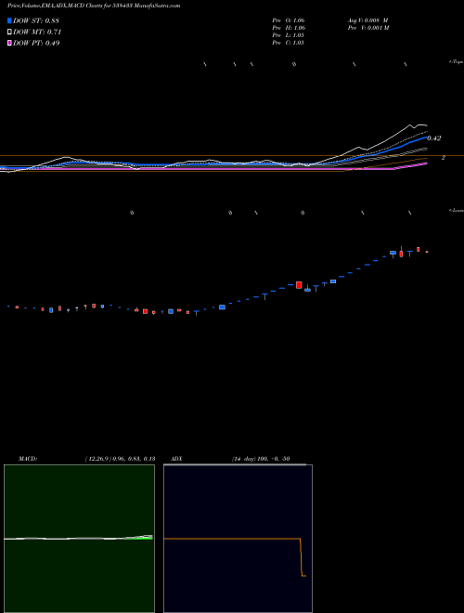
Task: Click the 'Avg V: 0.008 M' value
Action: point(367,20)
